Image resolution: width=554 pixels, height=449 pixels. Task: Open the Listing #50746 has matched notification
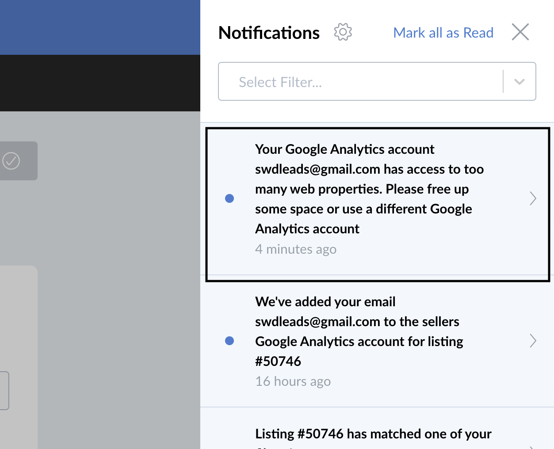[x=377, y=428]
